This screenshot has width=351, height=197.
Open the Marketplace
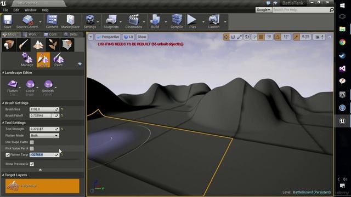click(70, 22)
